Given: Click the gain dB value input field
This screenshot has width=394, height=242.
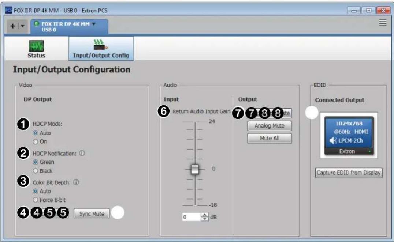Looking at the screenshot, I should [192, 217].
